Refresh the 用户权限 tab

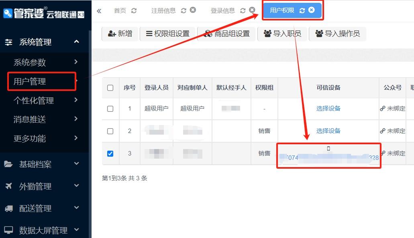click(302, 10)
